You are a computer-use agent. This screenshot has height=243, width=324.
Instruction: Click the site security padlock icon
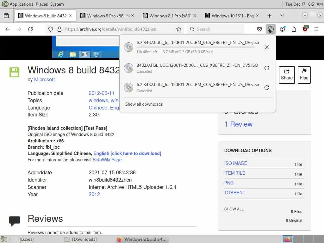[x=59, y=29]
